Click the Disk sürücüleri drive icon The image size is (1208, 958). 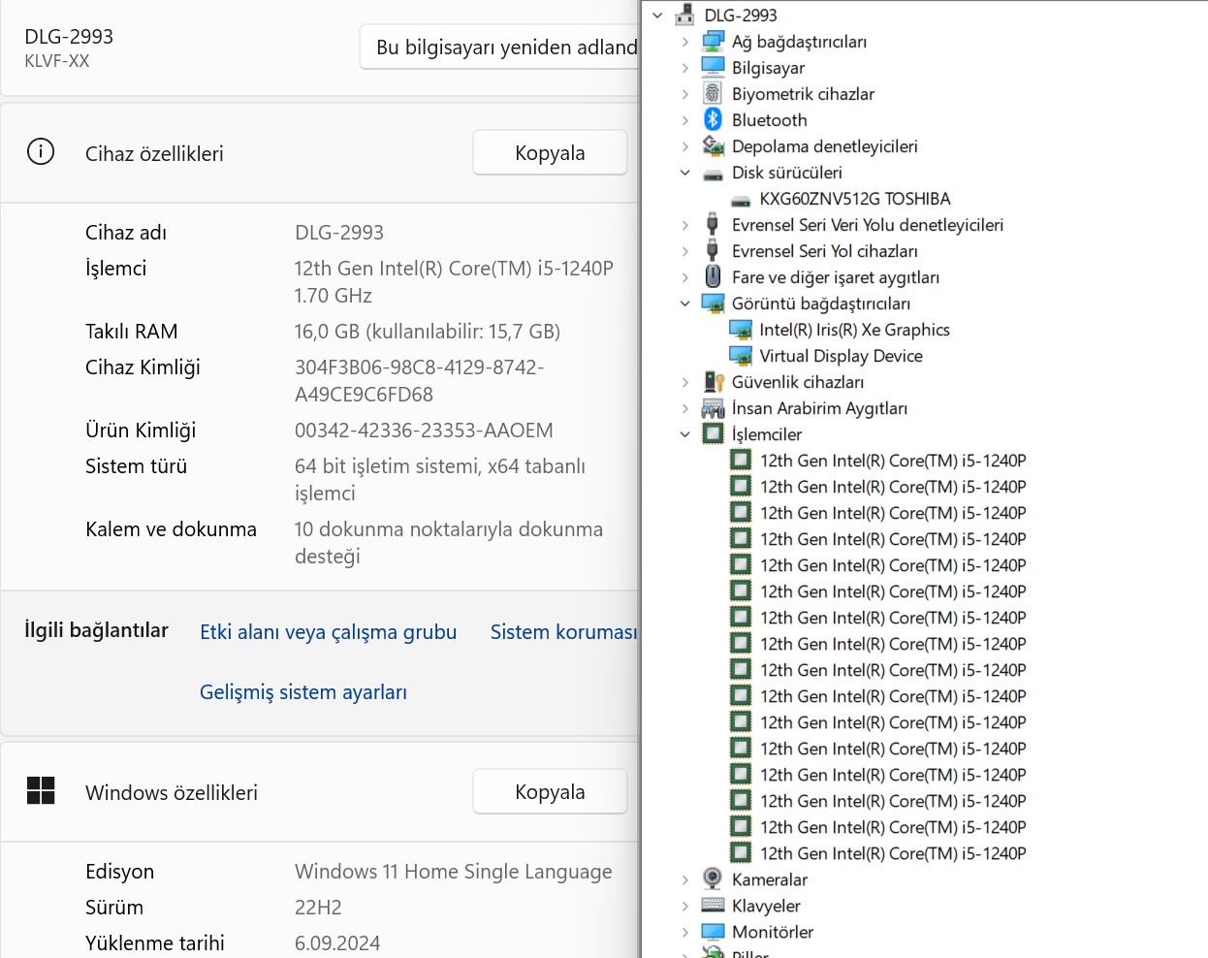(x=713, y=174)
